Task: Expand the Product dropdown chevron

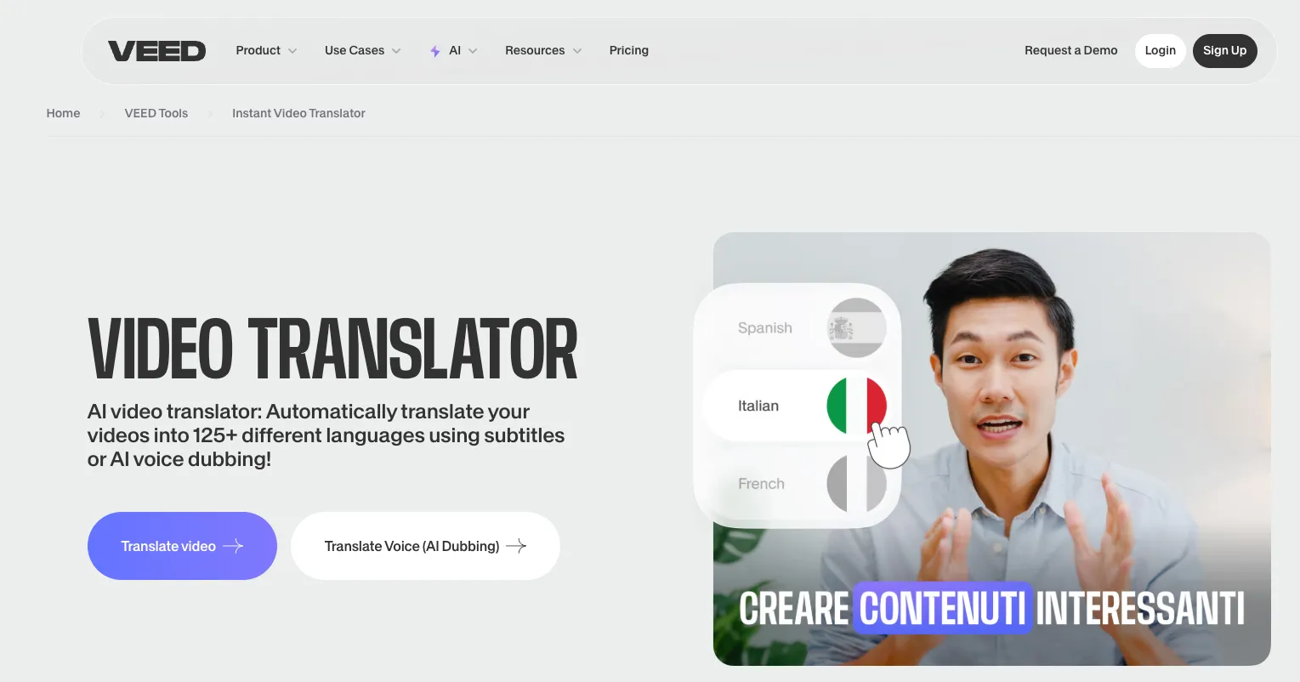Action: (x=292, y=51)
